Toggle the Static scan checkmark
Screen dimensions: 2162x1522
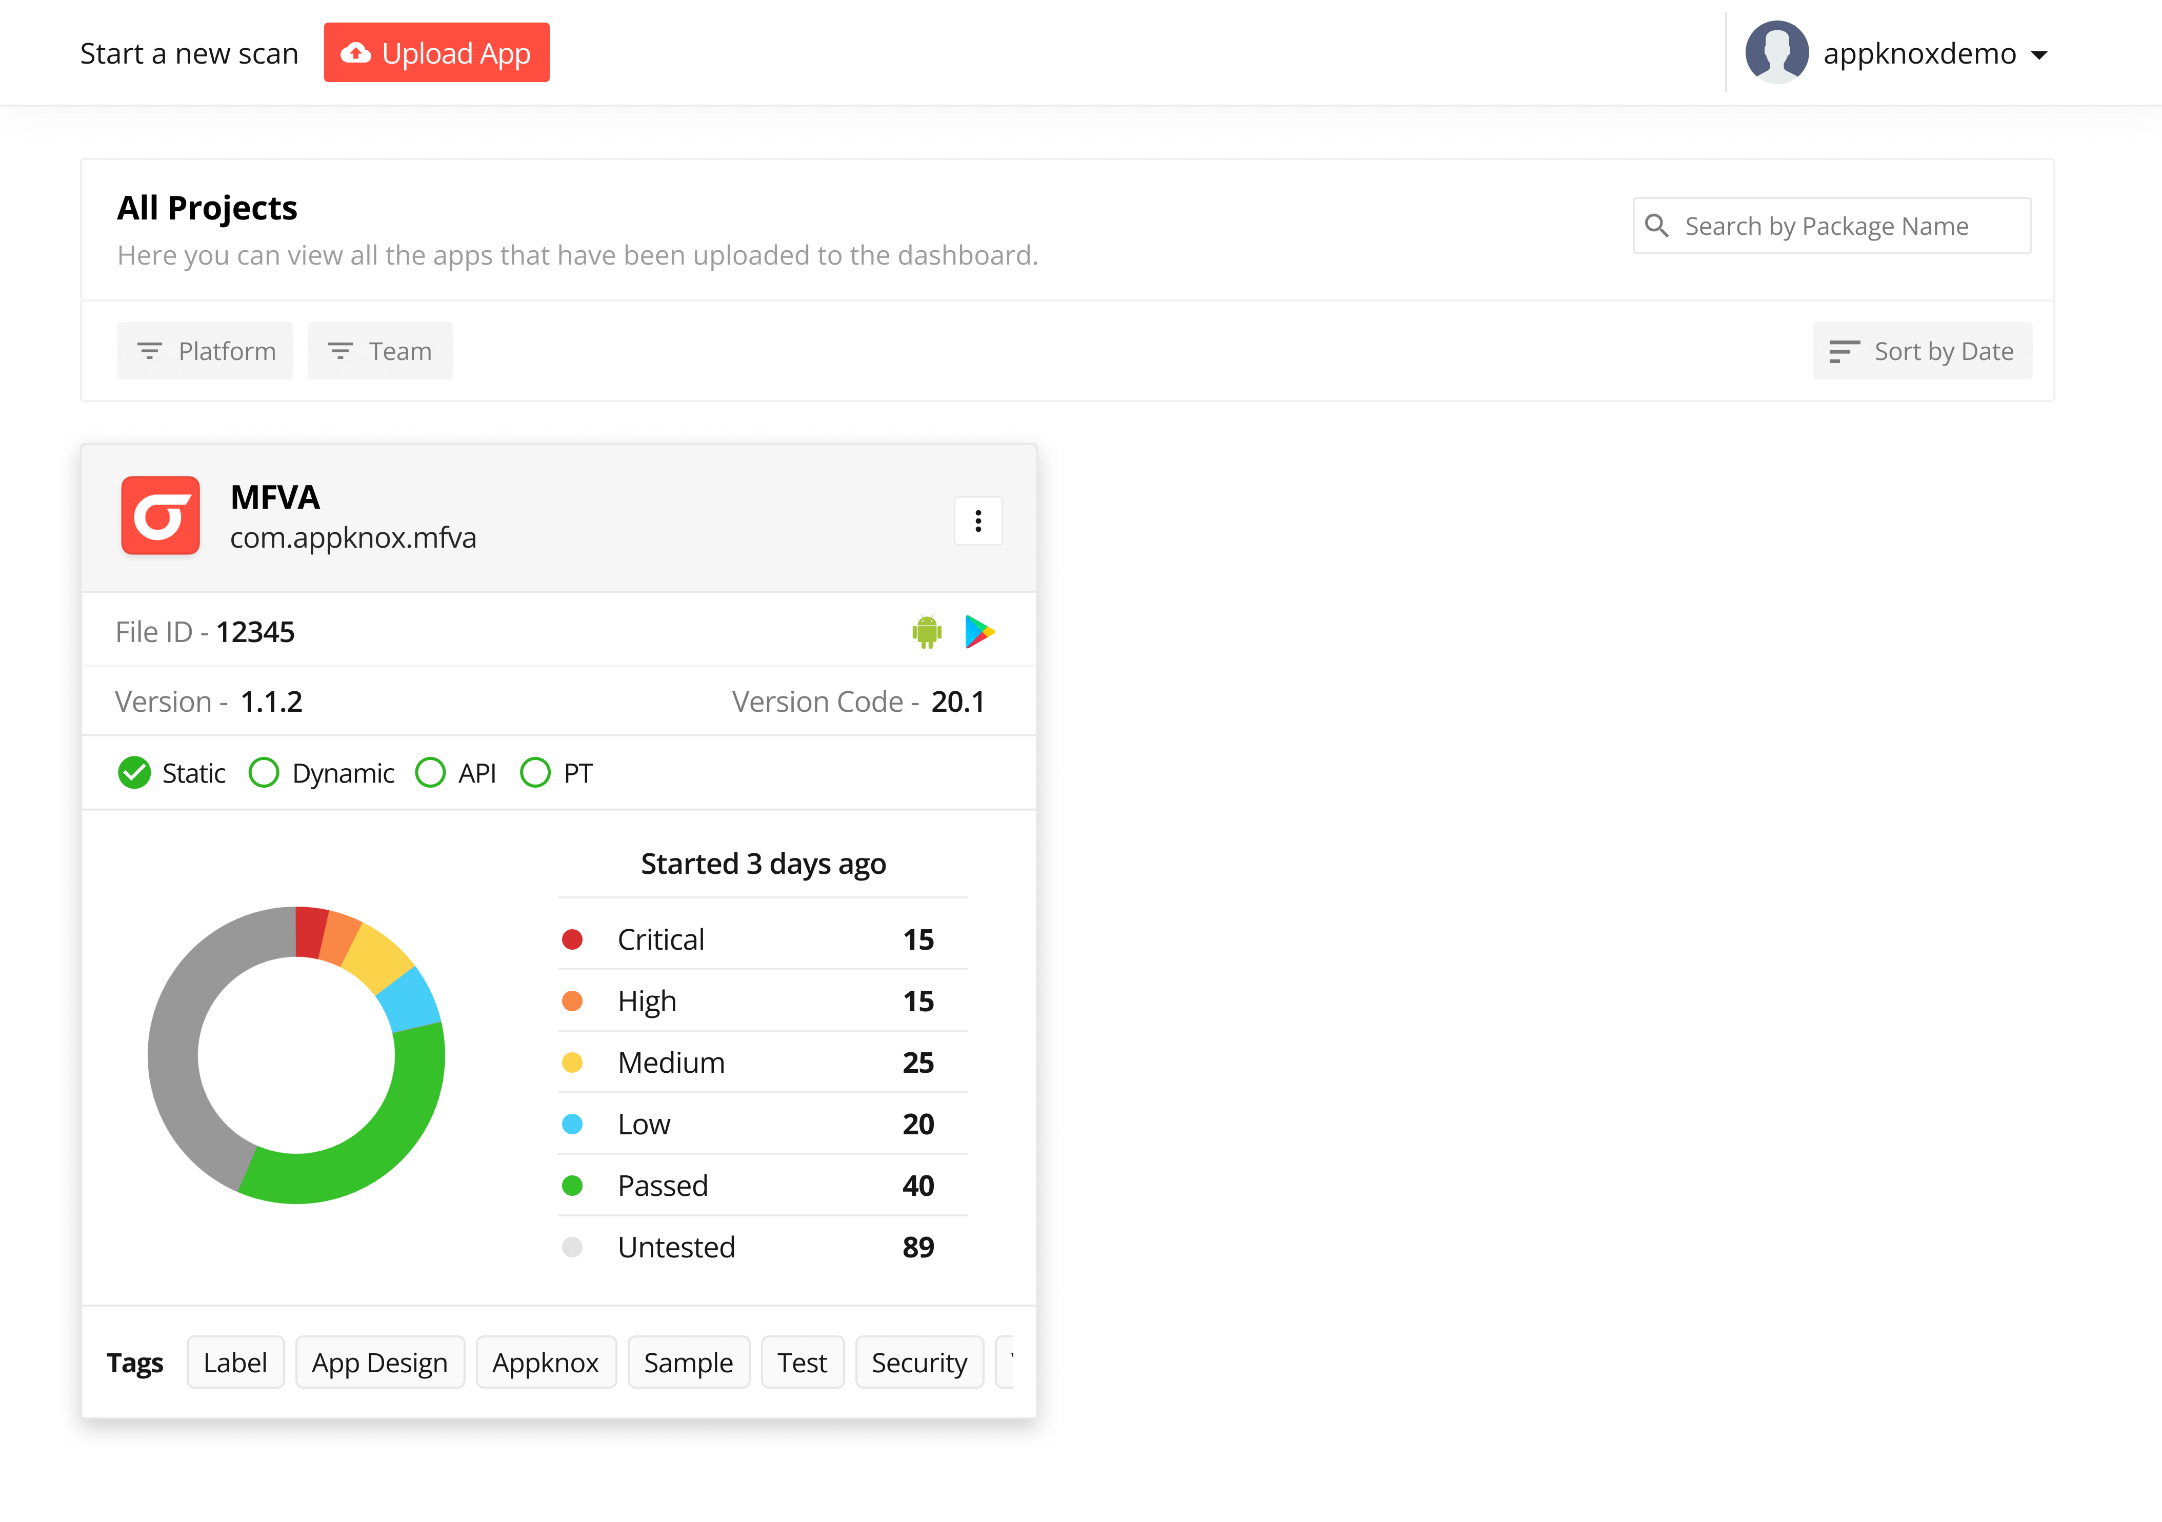(134, 772)
